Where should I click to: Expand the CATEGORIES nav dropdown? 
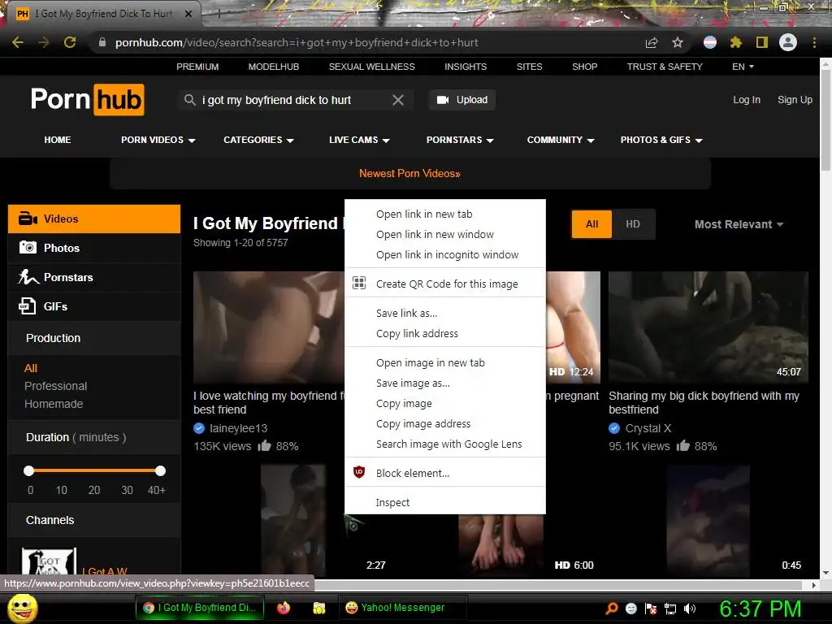click(258, 140)
